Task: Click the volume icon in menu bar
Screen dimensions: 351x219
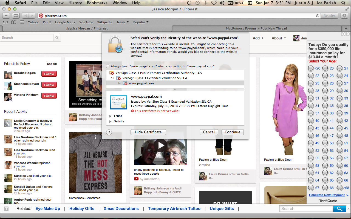Action: tap(222, 3)
